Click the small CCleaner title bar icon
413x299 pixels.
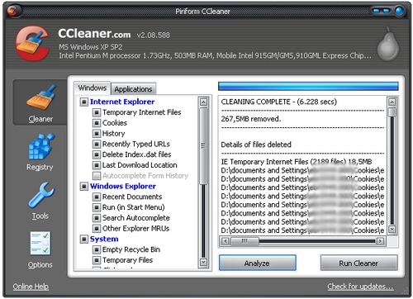click(12, 11)
